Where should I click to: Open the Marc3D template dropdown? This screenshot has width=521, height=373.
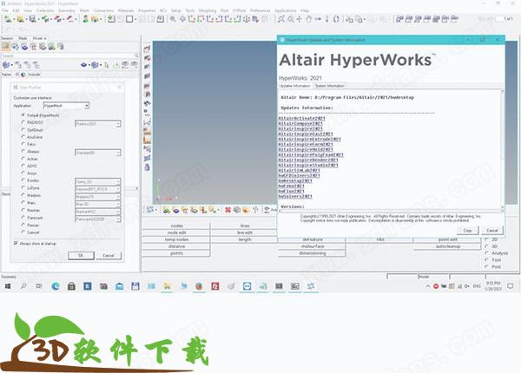click(x=97, y=204)
